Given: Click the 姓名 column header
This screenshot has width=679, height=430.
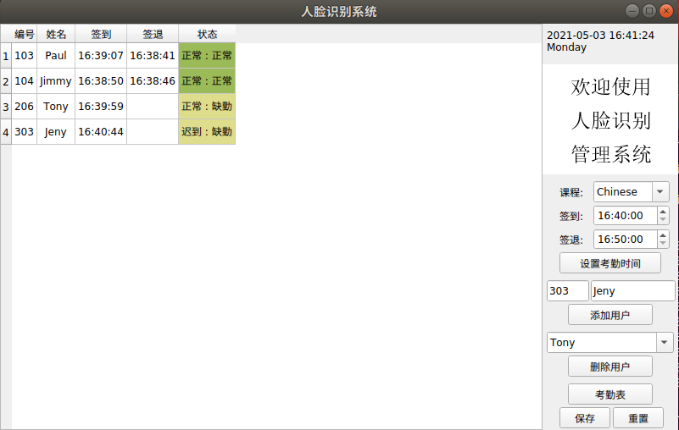Looking at the screenshot, I should (x=56, y=34).
